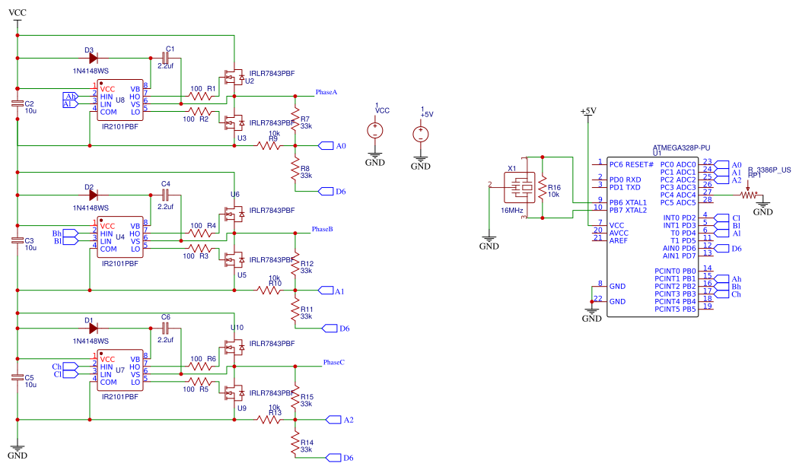Click MOSFET U6 symbol
Screen dimensions: 799x470
pos(234,214)
